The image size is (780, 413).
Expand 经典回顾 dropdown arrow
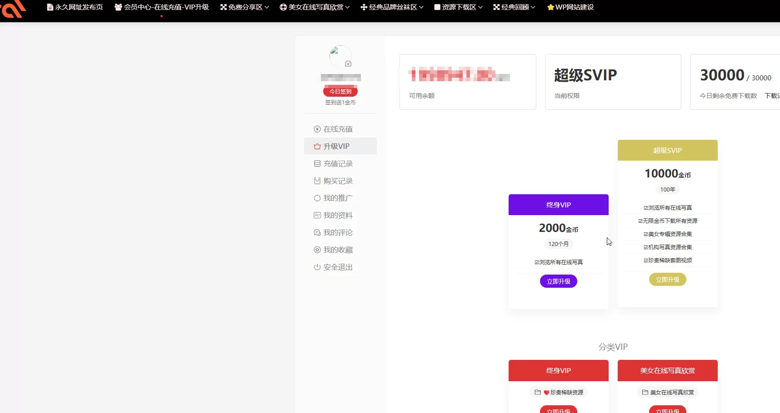tap(533, 7)
